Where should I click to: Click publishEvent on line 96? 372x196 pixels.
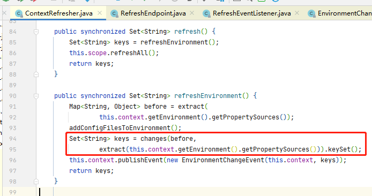click(140, 160)
